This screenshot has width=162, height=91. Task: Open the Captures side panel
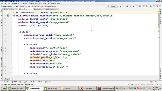point(1,22)
